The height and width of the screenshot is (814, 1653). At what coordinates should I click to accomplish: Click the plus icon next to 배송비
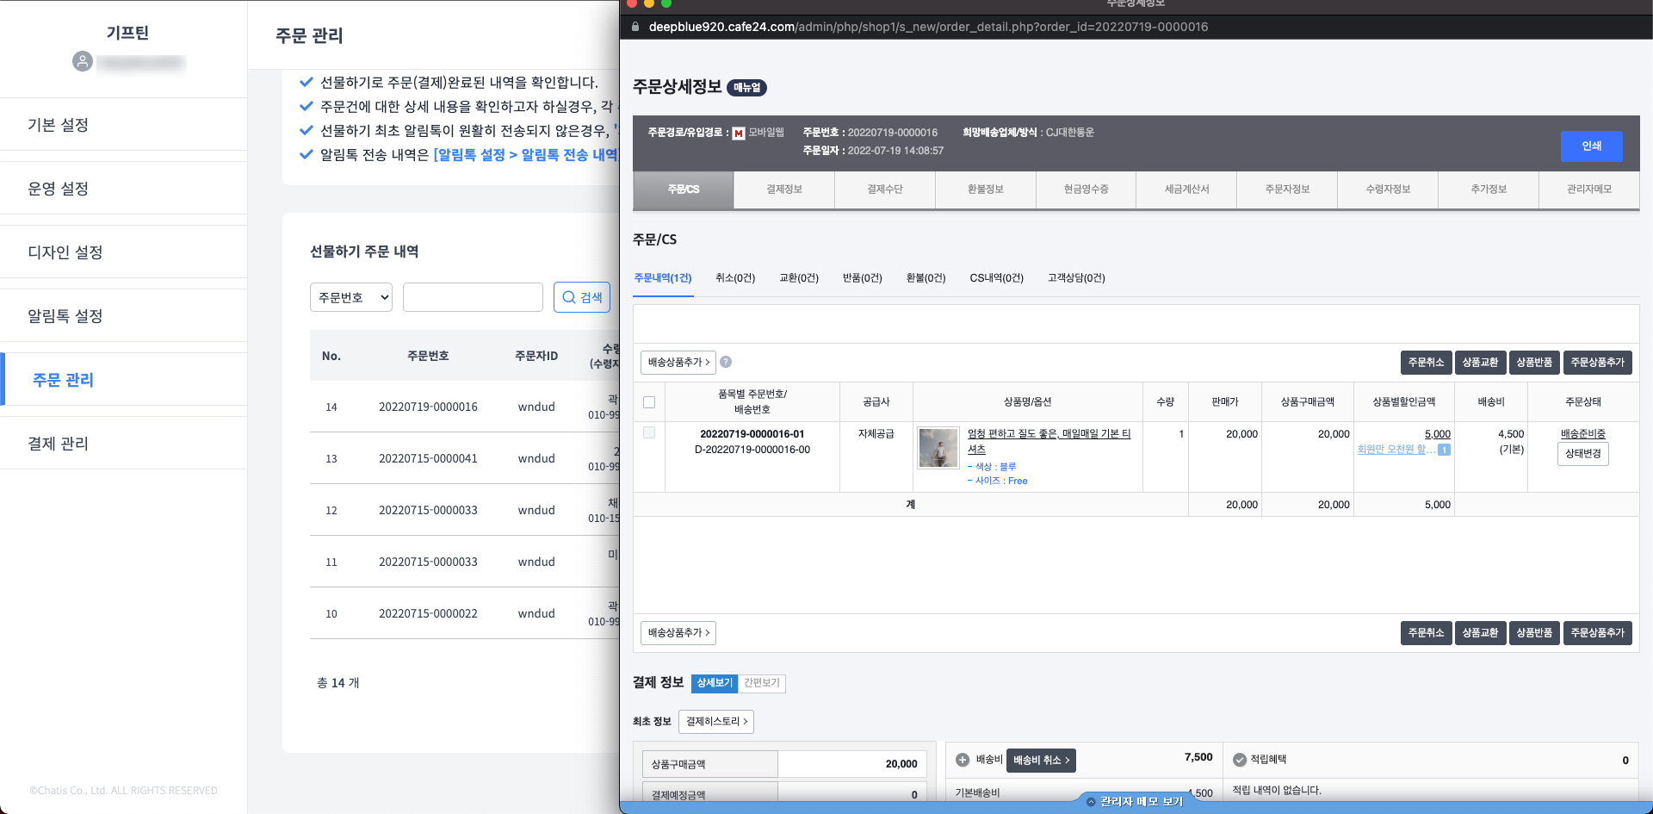click(x=963, y=760)
